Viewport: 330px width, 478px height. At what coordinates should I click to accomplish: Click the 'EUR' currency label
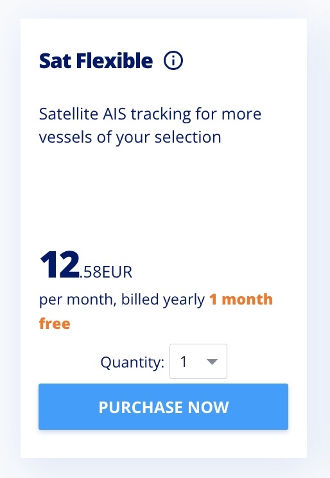117,272
